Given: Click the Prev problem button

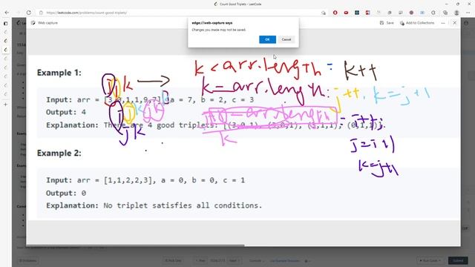Looking at the screenshot, I should click(x=200, y=260).
